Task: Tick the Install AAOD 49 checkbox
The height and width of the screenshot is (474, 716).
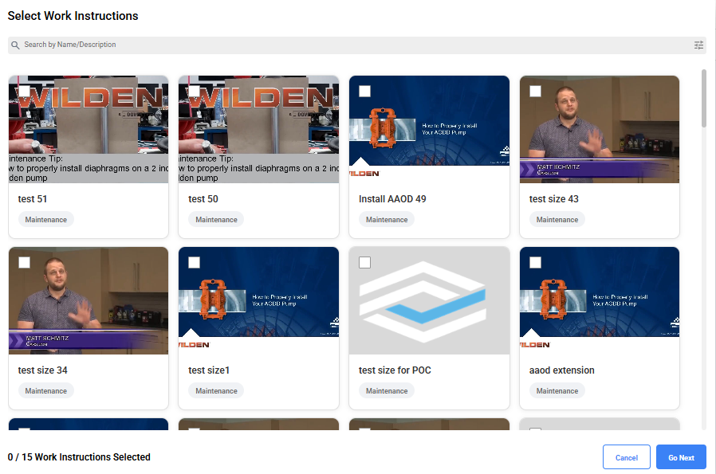Action: click(364, 91)
